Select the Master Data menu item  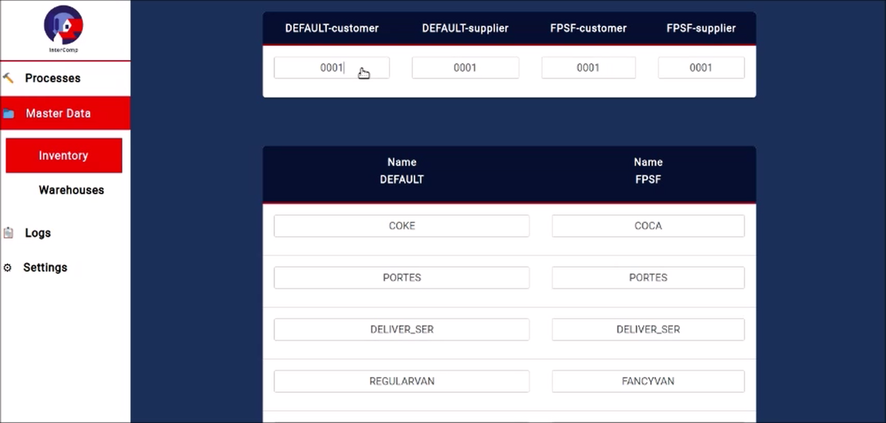click(x=65, y=113)
